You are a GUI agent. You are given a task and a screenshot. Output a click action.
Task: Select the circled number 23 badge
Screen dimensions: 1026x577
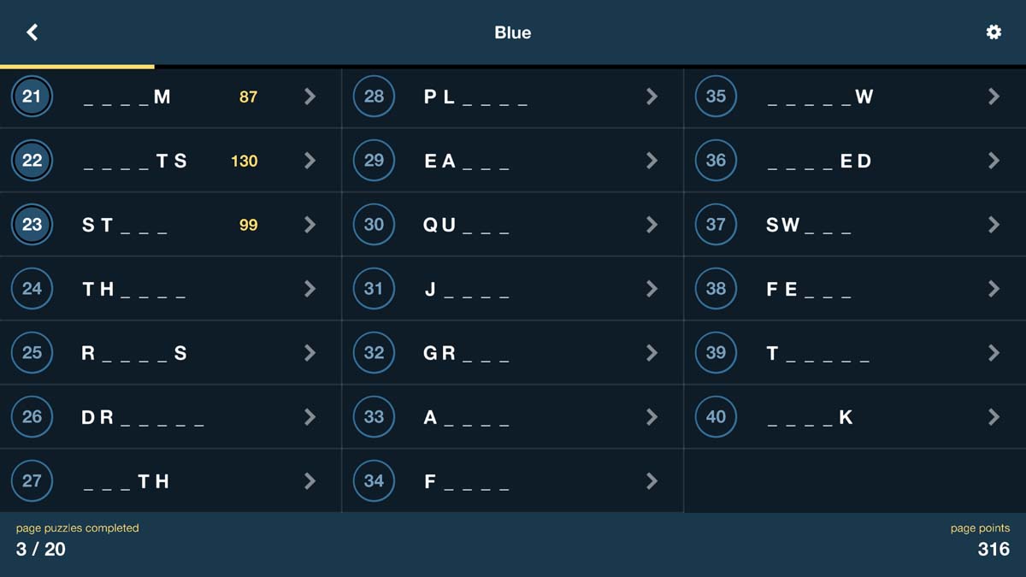pyautogui.click(x=32, y=225)
